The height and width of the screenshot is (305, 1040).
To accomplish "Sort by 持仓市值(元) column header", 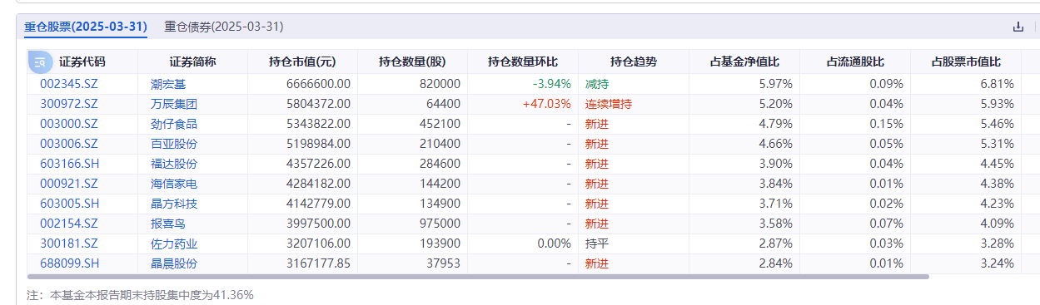I will [x=302, y=61].
